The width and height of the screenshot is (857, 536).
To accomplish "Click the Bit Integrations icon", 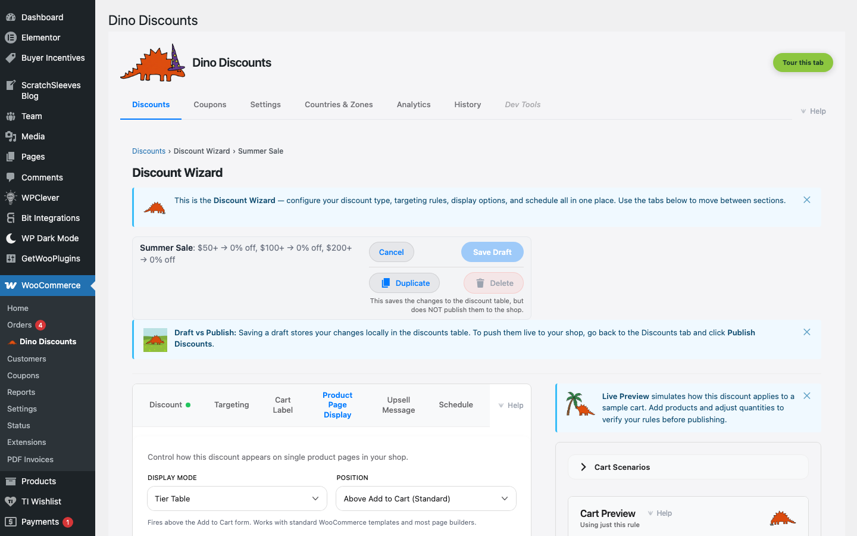I will click(x=11, y=218).
